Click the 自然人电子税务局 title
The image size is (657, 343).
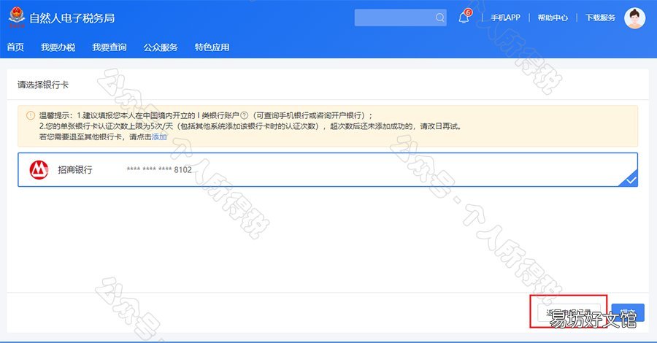[72, 18]
